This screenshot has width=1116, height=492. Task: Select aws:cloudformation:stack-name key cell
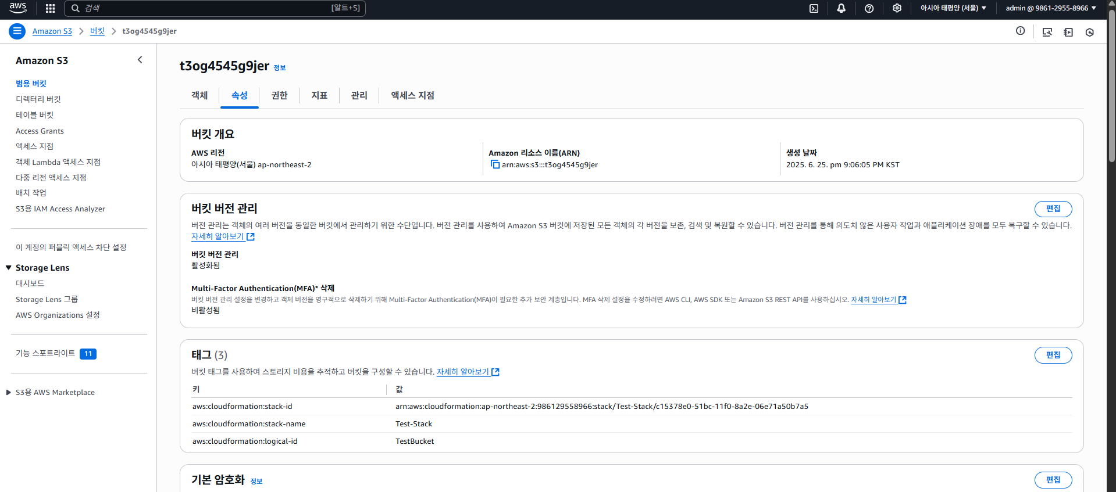pos(249,424)
